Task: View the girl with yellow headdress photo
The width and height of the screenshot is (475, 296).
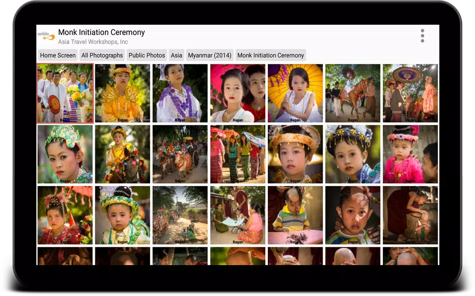Action: pyautogui.click(x=122, y=92)
